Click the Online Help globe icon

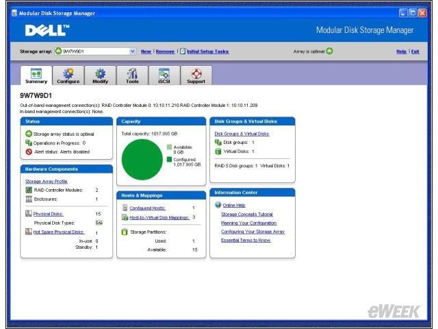click(x=218, y=205)
